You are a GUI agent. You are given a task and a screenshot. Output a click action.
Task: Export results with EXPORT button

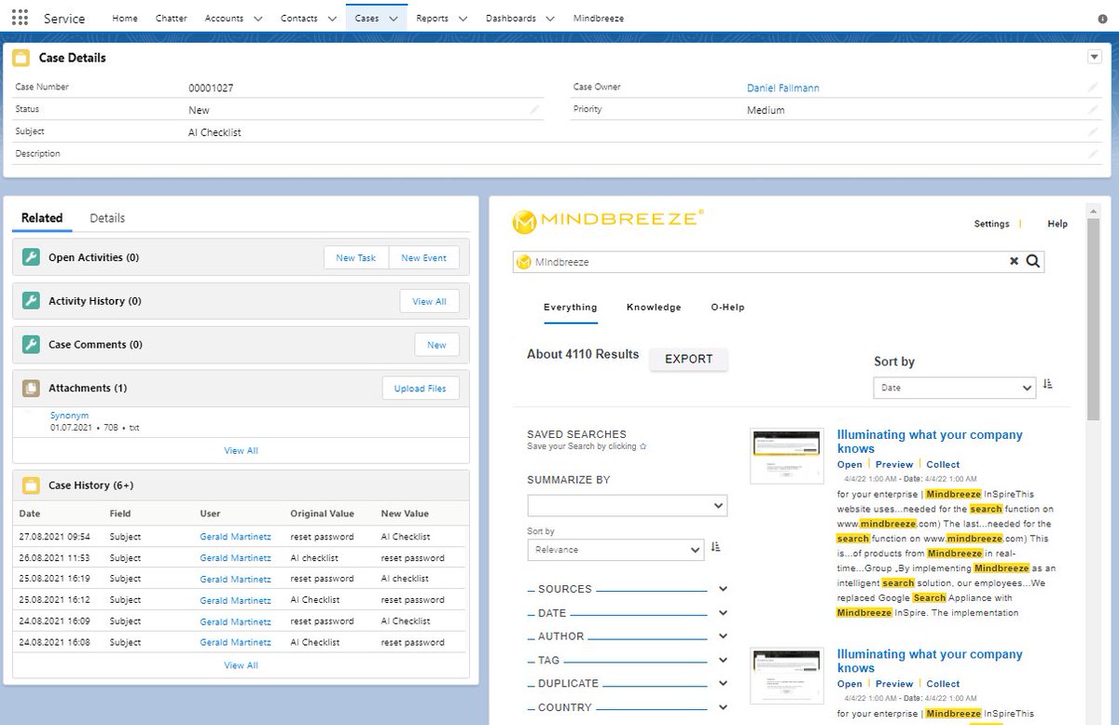[689, 359]
